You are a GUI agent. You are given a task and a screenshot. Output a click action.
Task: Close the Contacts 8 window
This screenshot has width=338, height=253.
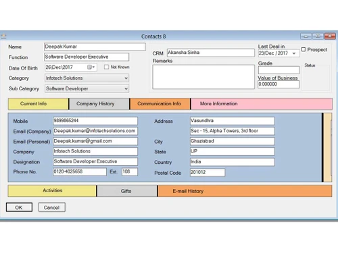(330, 36)
